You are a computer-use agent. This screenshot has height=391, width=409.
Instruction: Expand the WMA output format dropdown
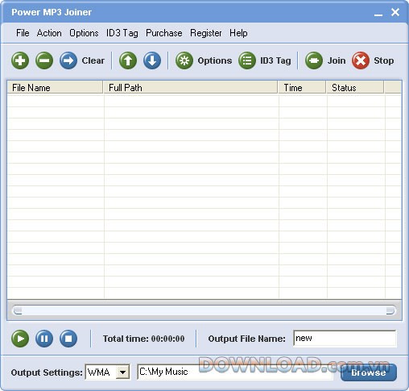[x=123, y=372]
